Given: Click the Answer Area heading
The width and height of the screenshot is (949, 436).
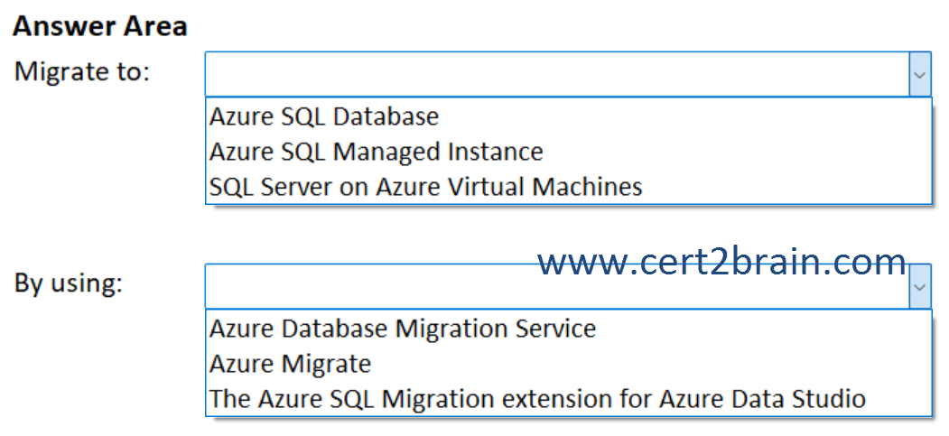Looking at the screenshot, I should pyautogui.click(x=100, y=26).
